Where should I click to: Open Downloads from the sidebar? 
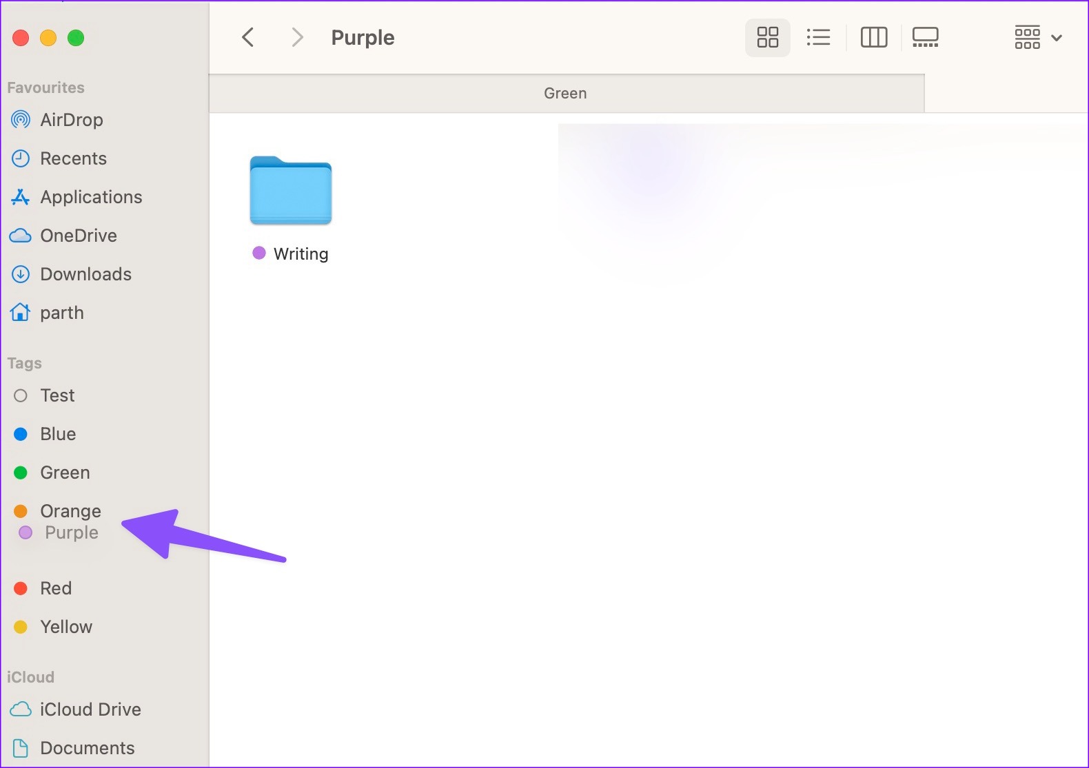tap(85, 274)
